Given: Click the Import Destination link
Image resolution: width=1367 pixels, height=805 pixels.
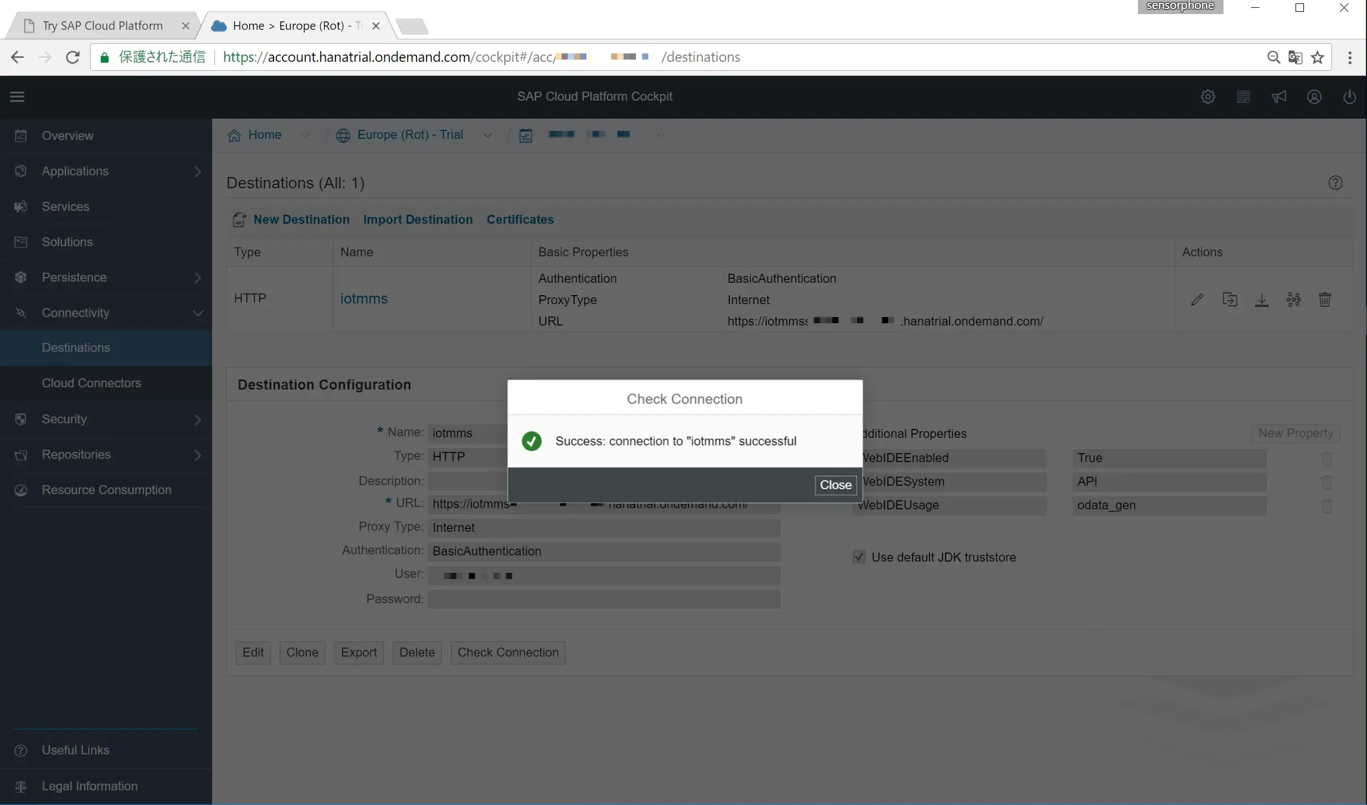Looking at the screenshot, I should pyautogui.click(x=418, y=219).
